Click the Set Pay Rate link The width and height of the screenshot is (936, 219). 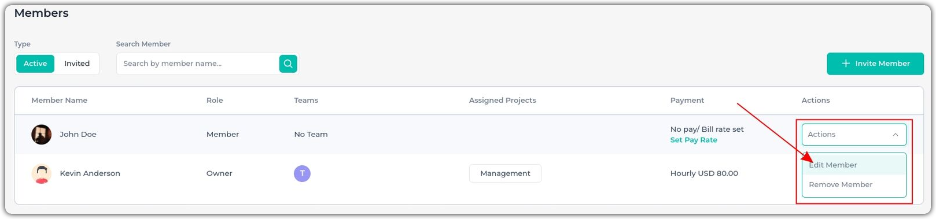(x=694, y=140)
